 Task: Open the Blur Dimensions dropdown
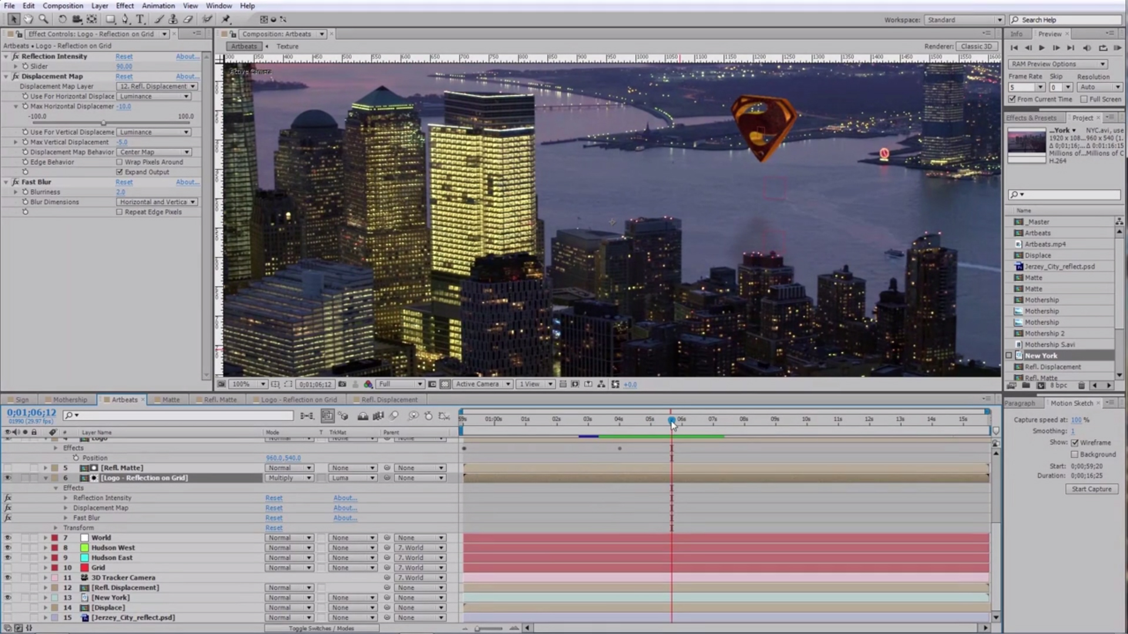pyautogui.click(x=157, y=202)
